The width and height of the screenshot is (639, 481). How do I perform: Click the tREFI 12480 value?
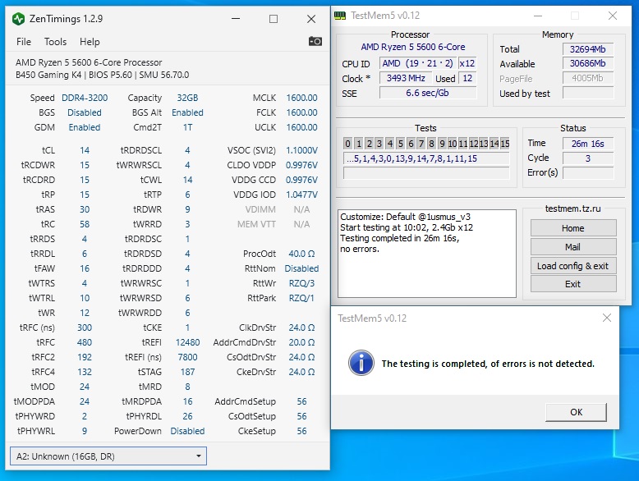point(187,342)
